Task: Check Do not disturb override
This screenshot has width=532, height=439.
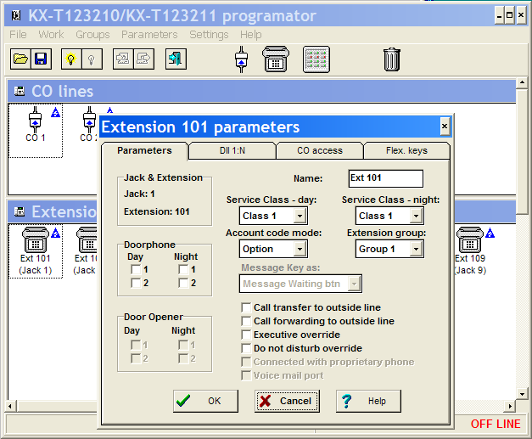Action: pyautogui.click(x=247, y=348)
